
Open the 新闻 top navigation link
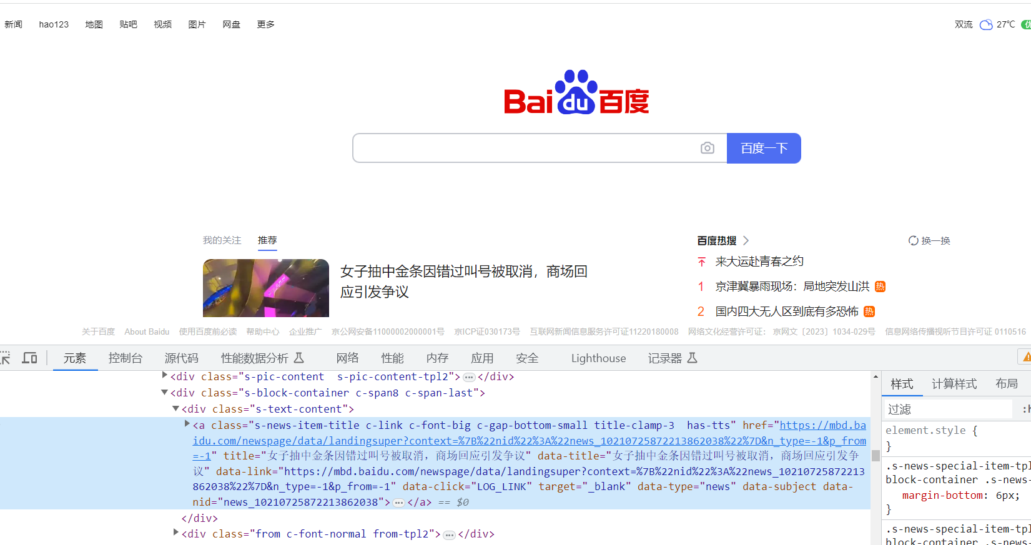[x=13, y=24]
